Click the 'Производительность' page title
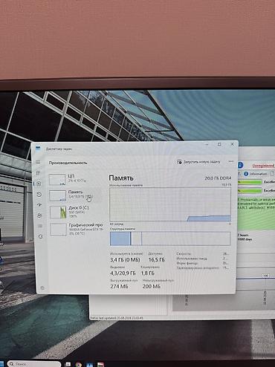This screenshot has width=275, height=367. click(x=68, y=163)
